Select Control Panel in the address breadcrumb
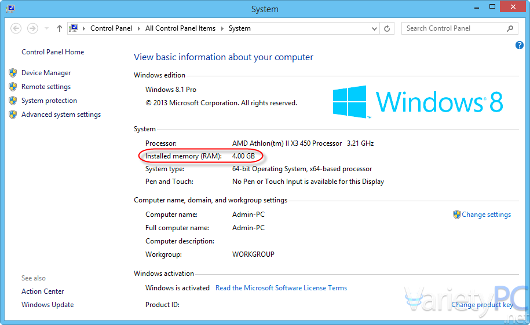Image resolution: width=530 pixels, height=325 pixels. [111, 28]
